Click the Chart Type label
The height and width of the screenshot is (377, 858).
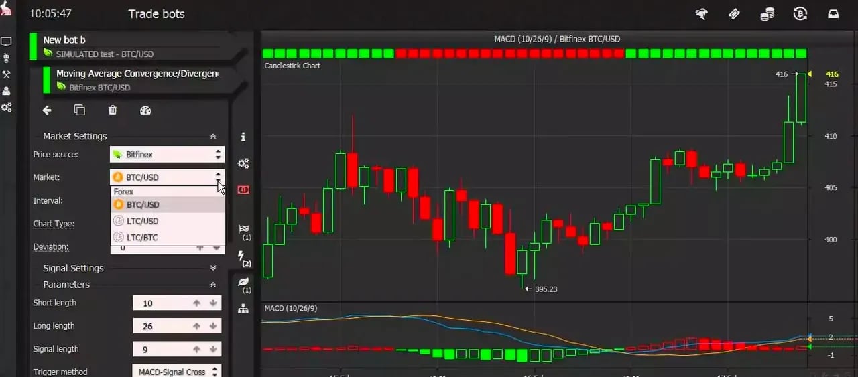[54, 224]
